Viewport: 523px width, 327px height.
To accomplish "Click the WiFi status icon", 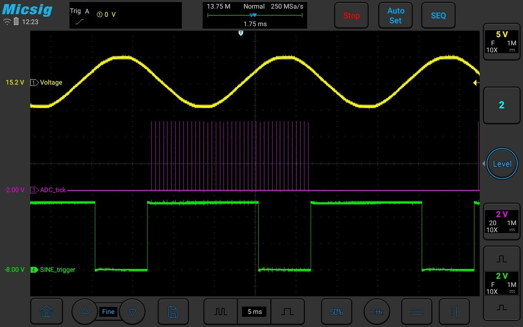I will [x=7, y=22].
